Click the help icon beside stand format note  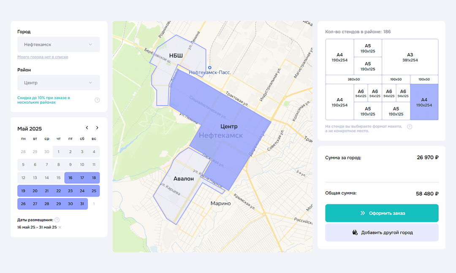(409, 127)
